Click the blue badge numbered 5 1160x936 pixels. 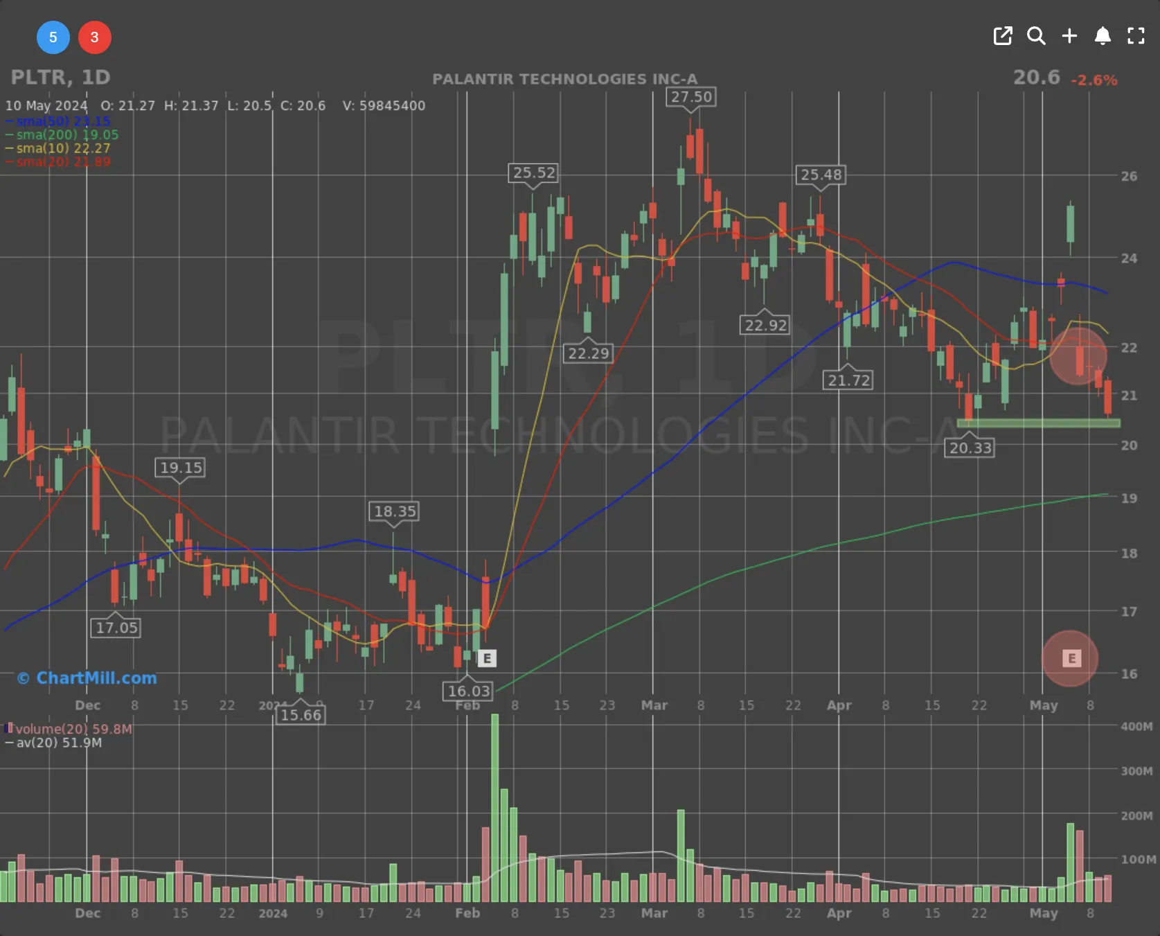(53, 37)
